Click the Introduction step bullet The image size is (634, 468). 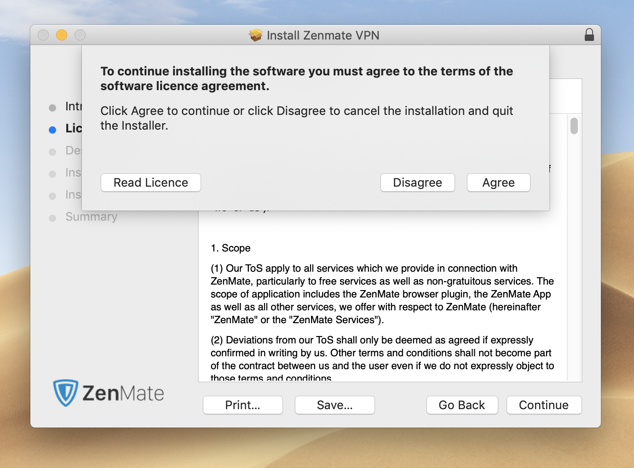52,108
